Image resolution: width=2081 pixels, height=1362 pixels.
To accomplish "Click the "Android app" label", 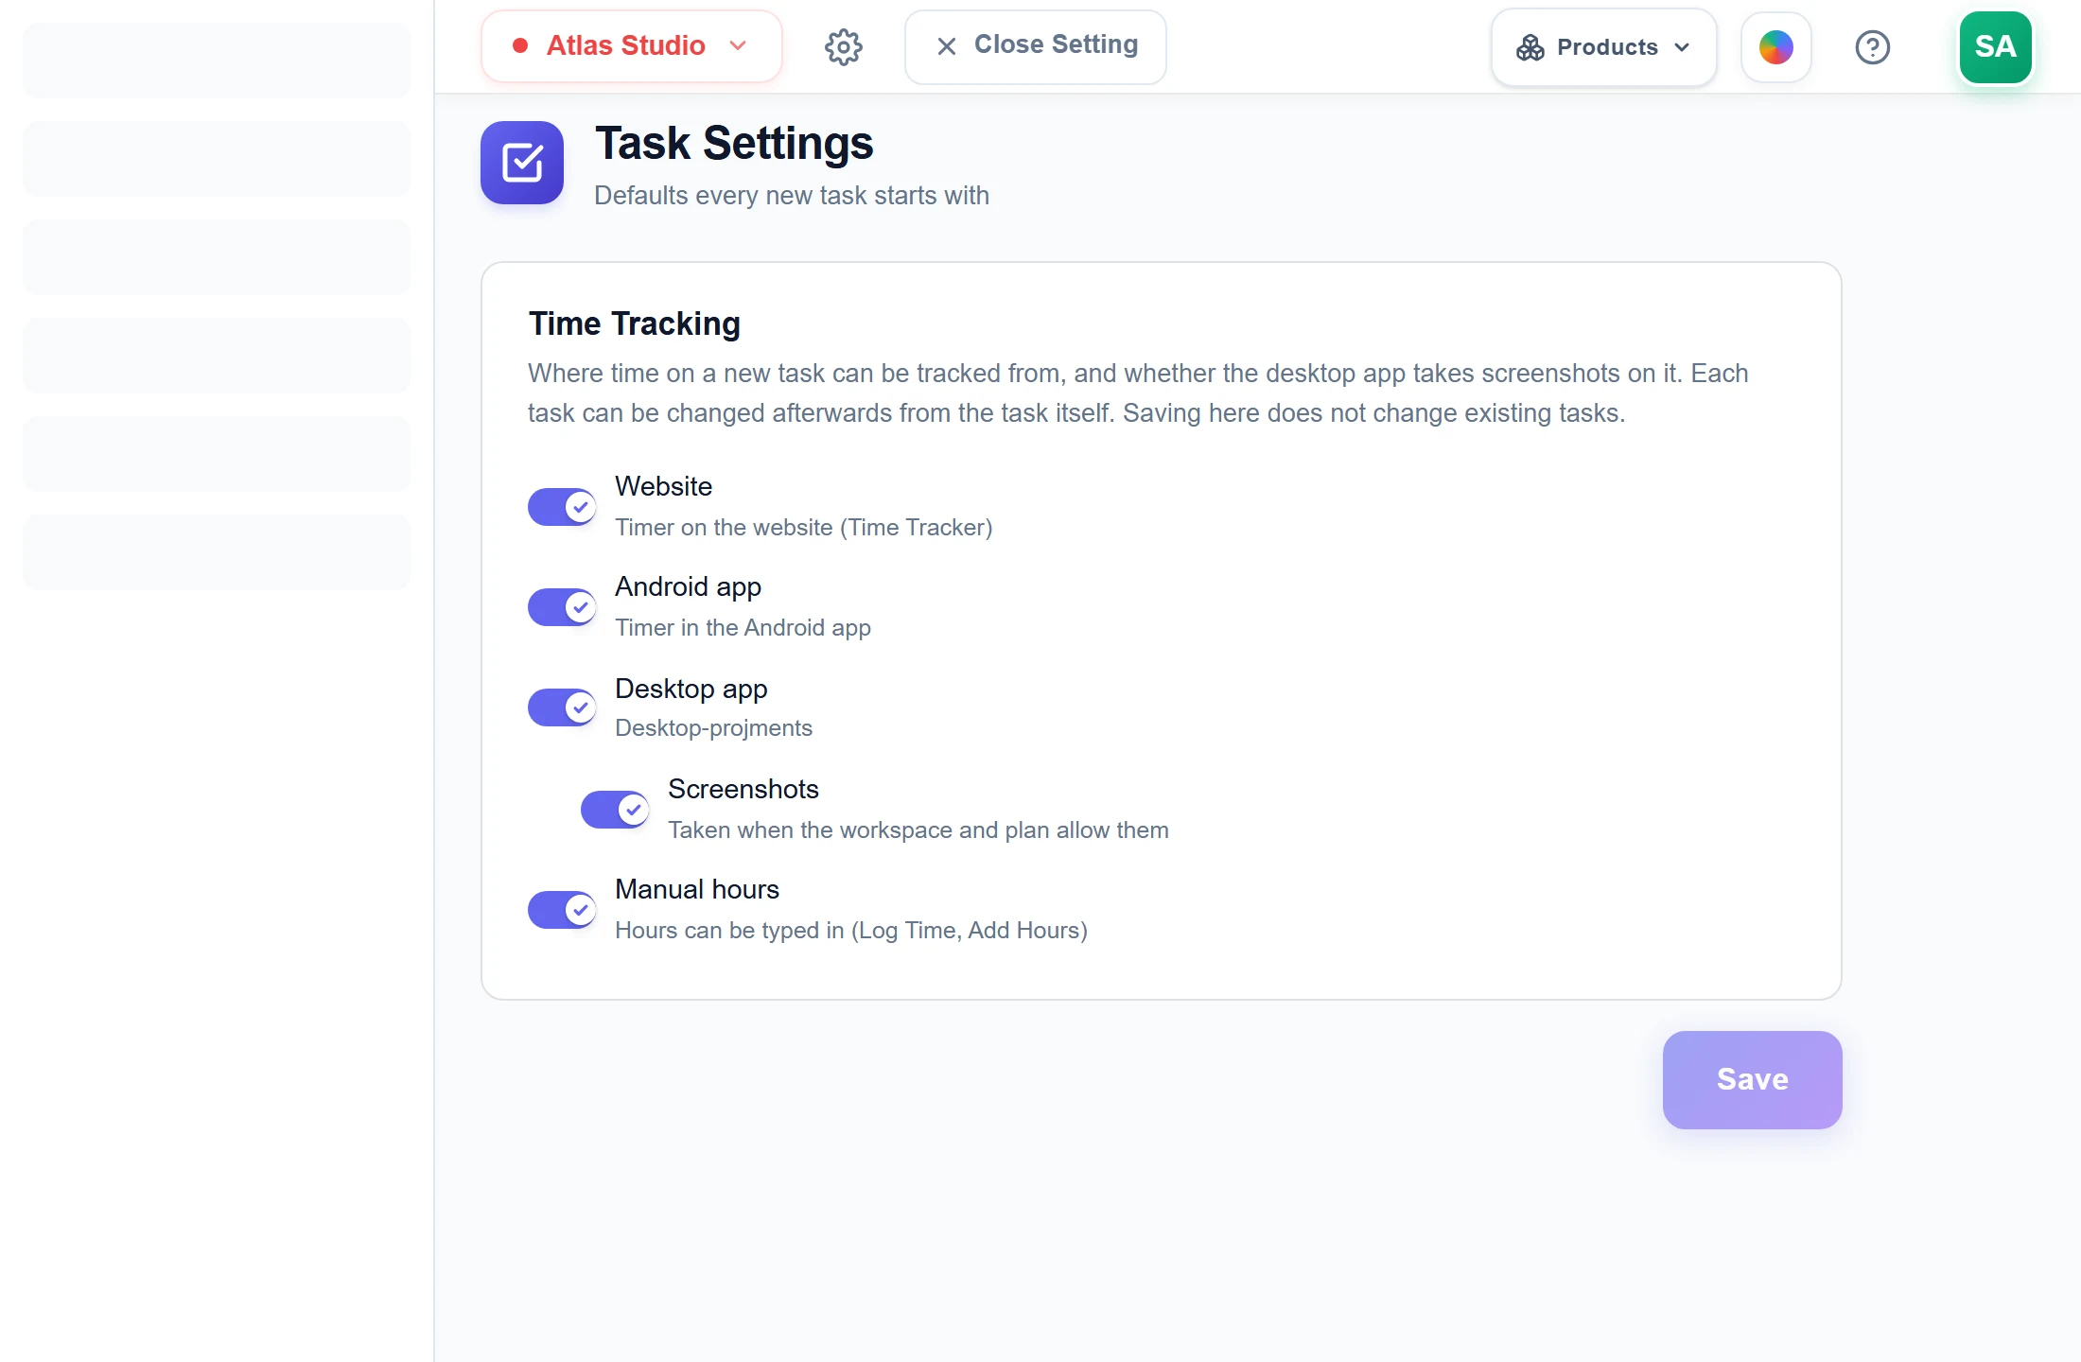I will pos(688,586).
